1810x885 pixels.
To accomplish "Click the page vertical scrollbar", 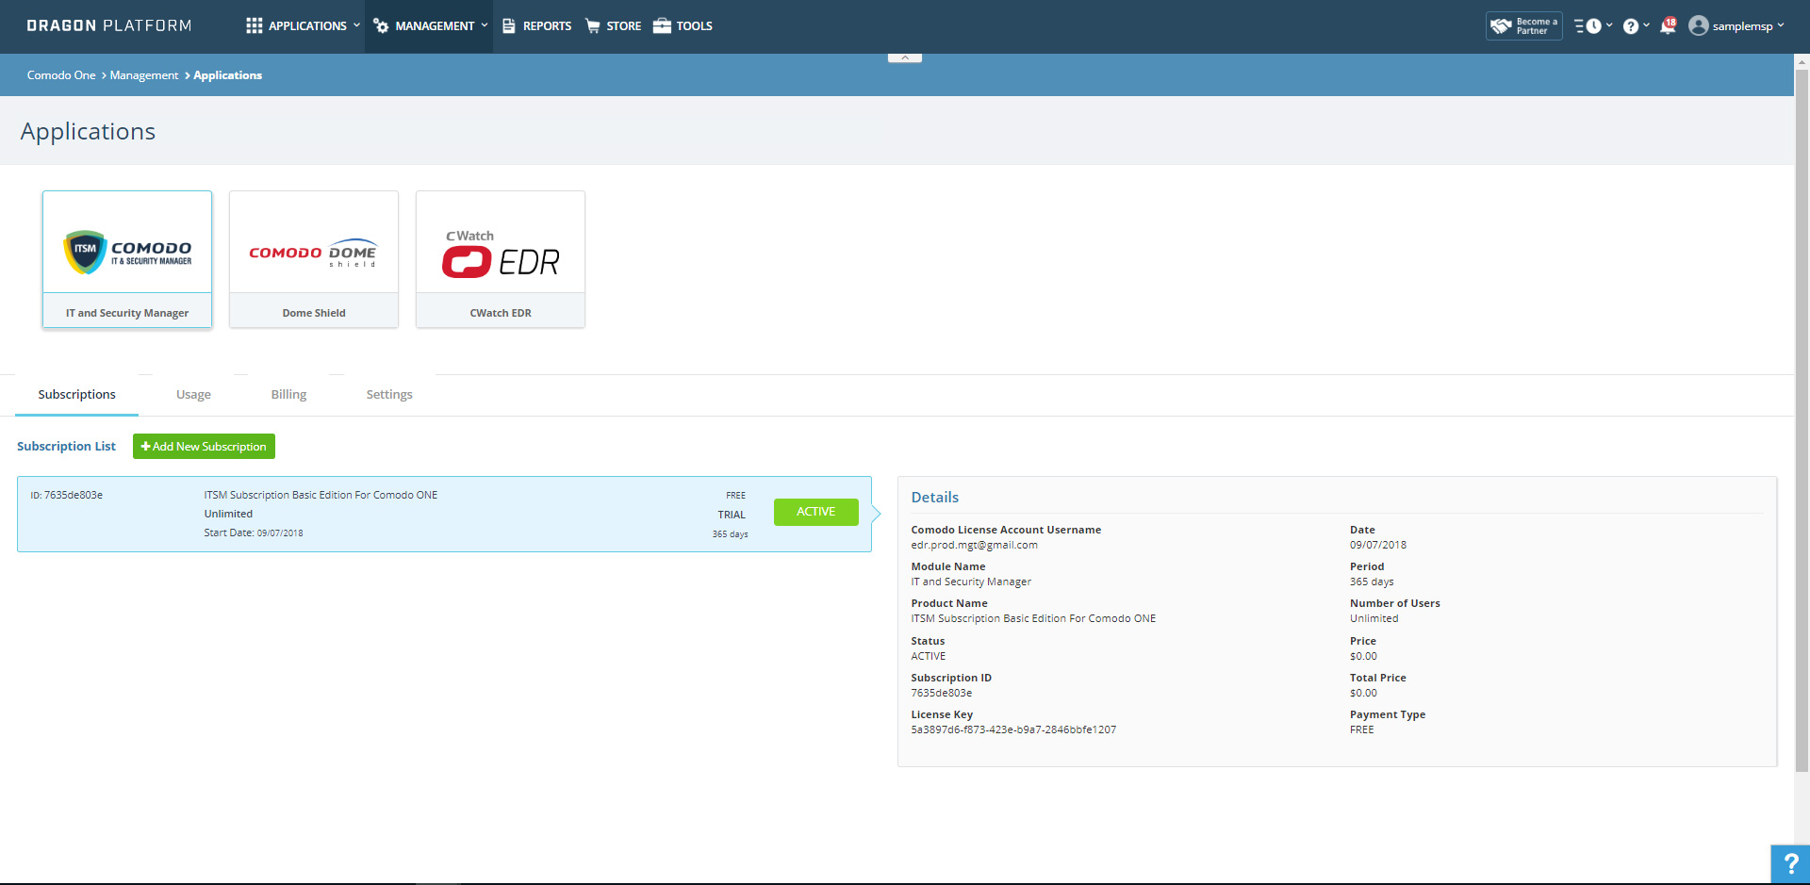I will [1802, 420].
